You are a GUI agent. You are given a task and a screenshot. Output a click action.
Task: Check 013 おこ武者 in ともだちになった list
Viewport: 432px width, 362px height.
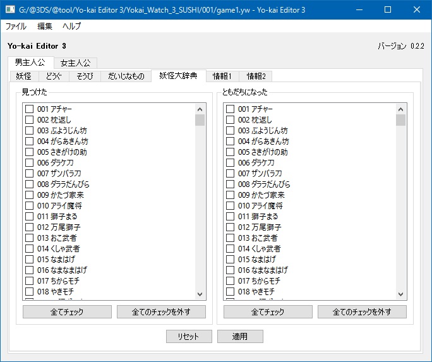pos(230,238)
